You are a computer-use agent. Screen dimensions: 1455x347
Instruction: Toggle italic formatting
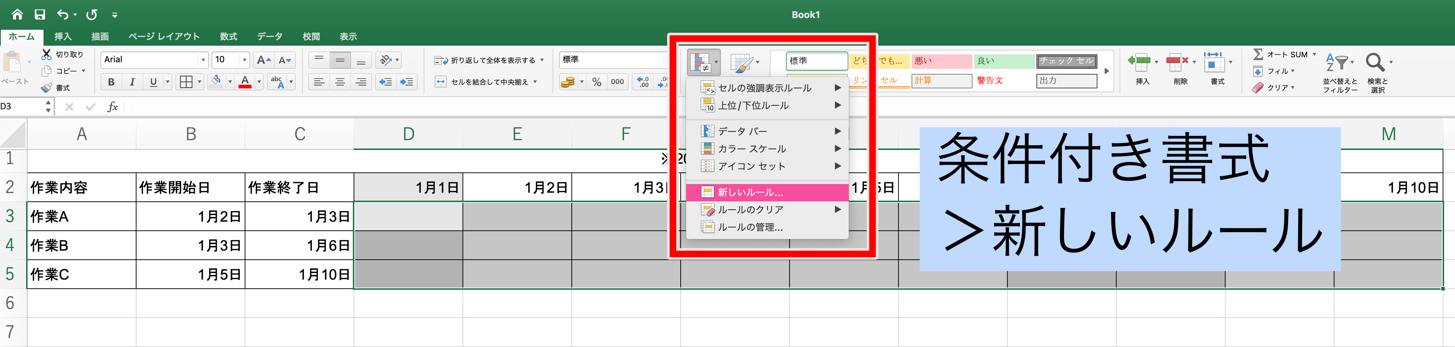click(132, 82)
